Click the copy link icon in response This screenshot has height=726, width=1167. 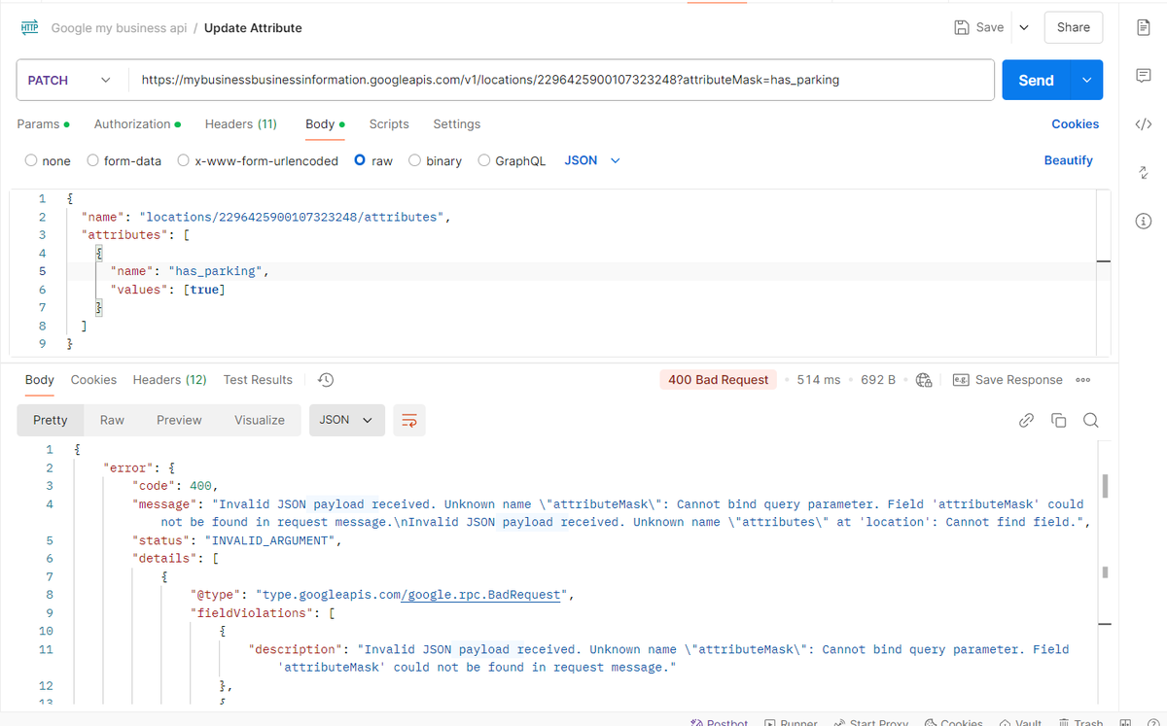click(x=1026, y=420)
